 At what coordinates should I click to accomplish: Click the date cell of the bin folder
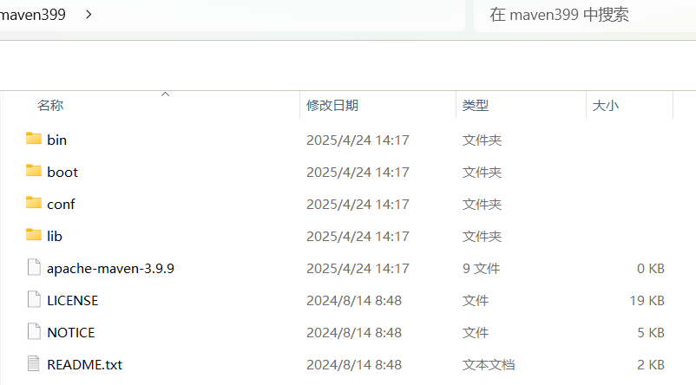coord(358,140)
